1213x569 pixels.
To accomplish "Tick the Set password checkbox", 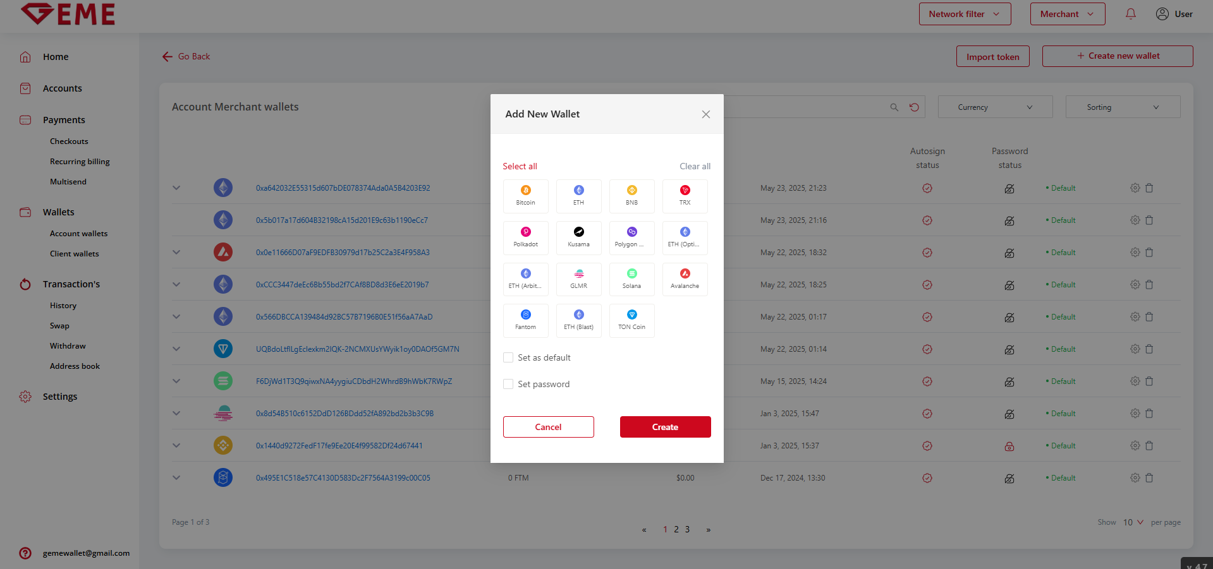I will (508, 384).
